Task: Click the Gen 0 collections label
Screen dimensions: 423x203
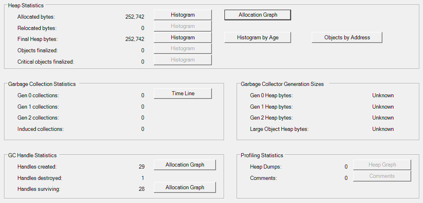Action: click(x=38, y=95)
